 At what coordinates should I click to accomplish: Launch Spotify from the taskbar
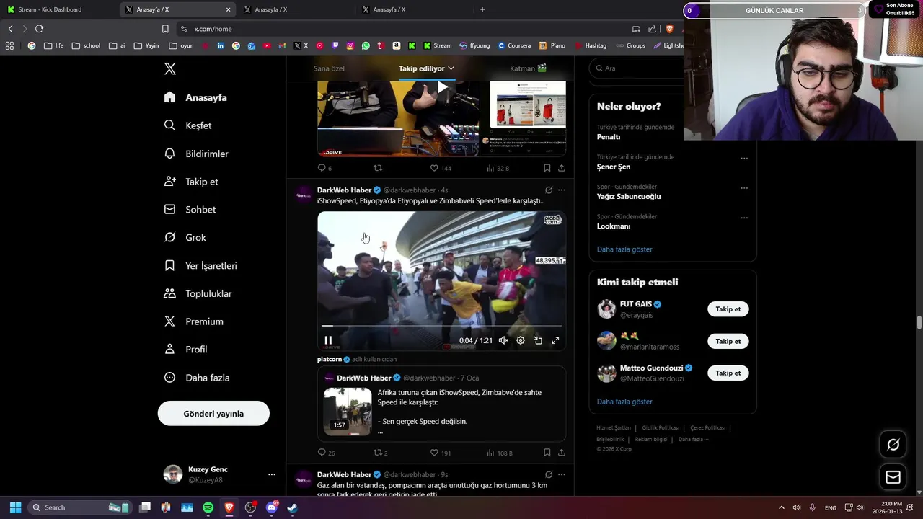coord(208,507)
